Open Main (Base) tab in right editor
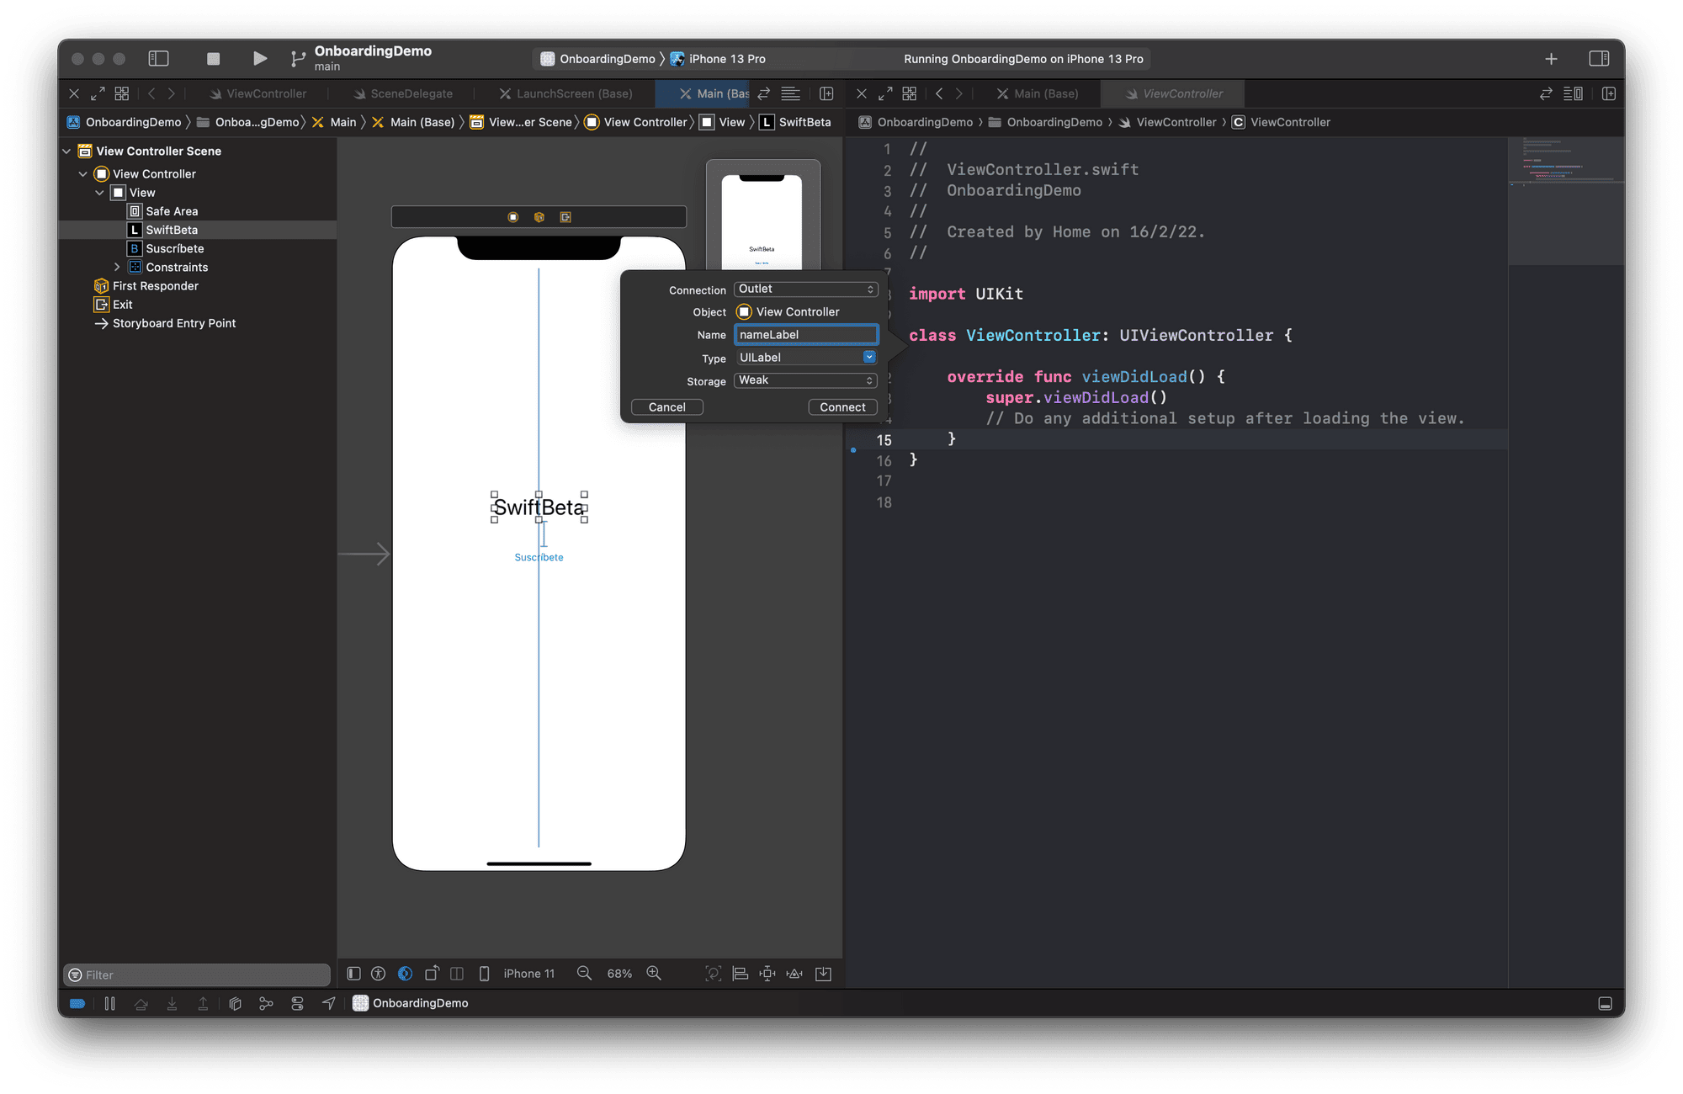 [1037, 93]
